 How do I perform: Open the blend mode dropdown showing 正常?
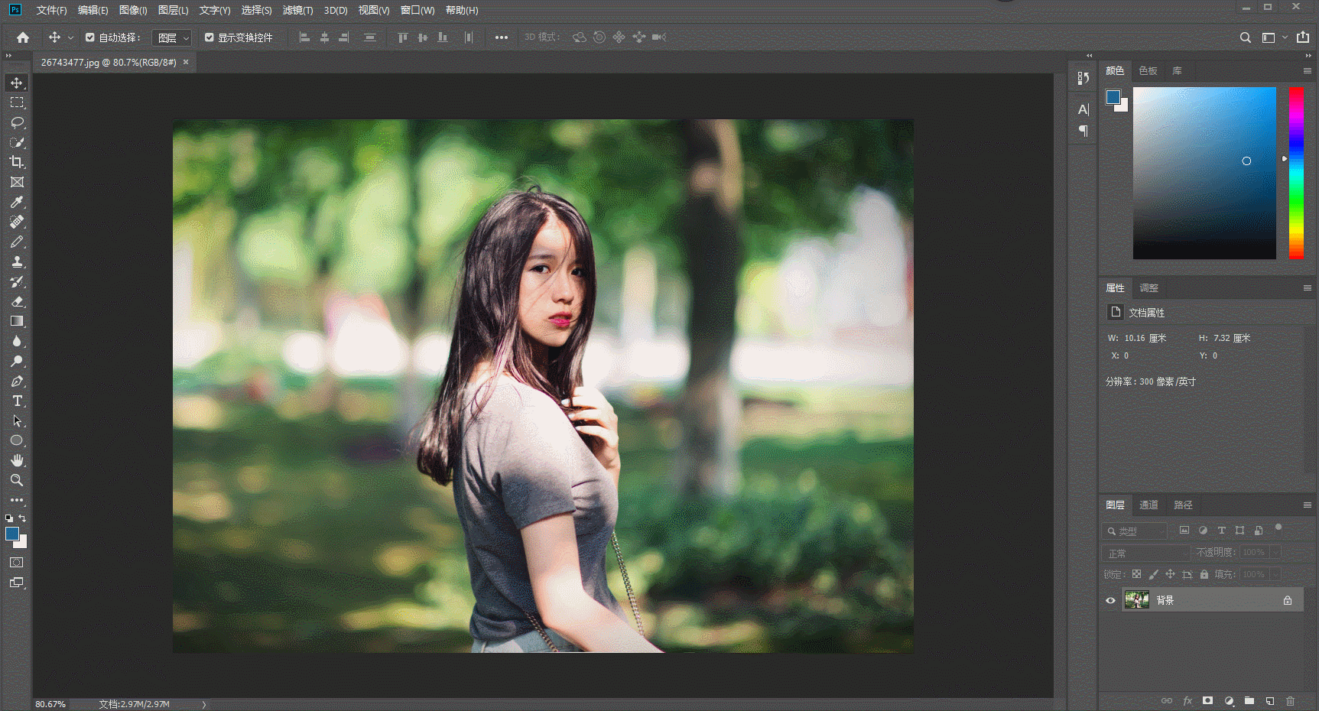tap(1145, 552)
